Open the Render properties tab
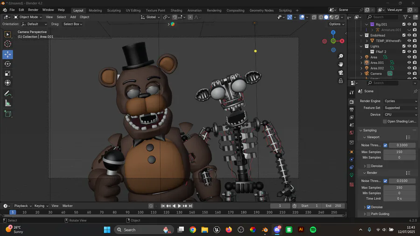 coord(352,102)
